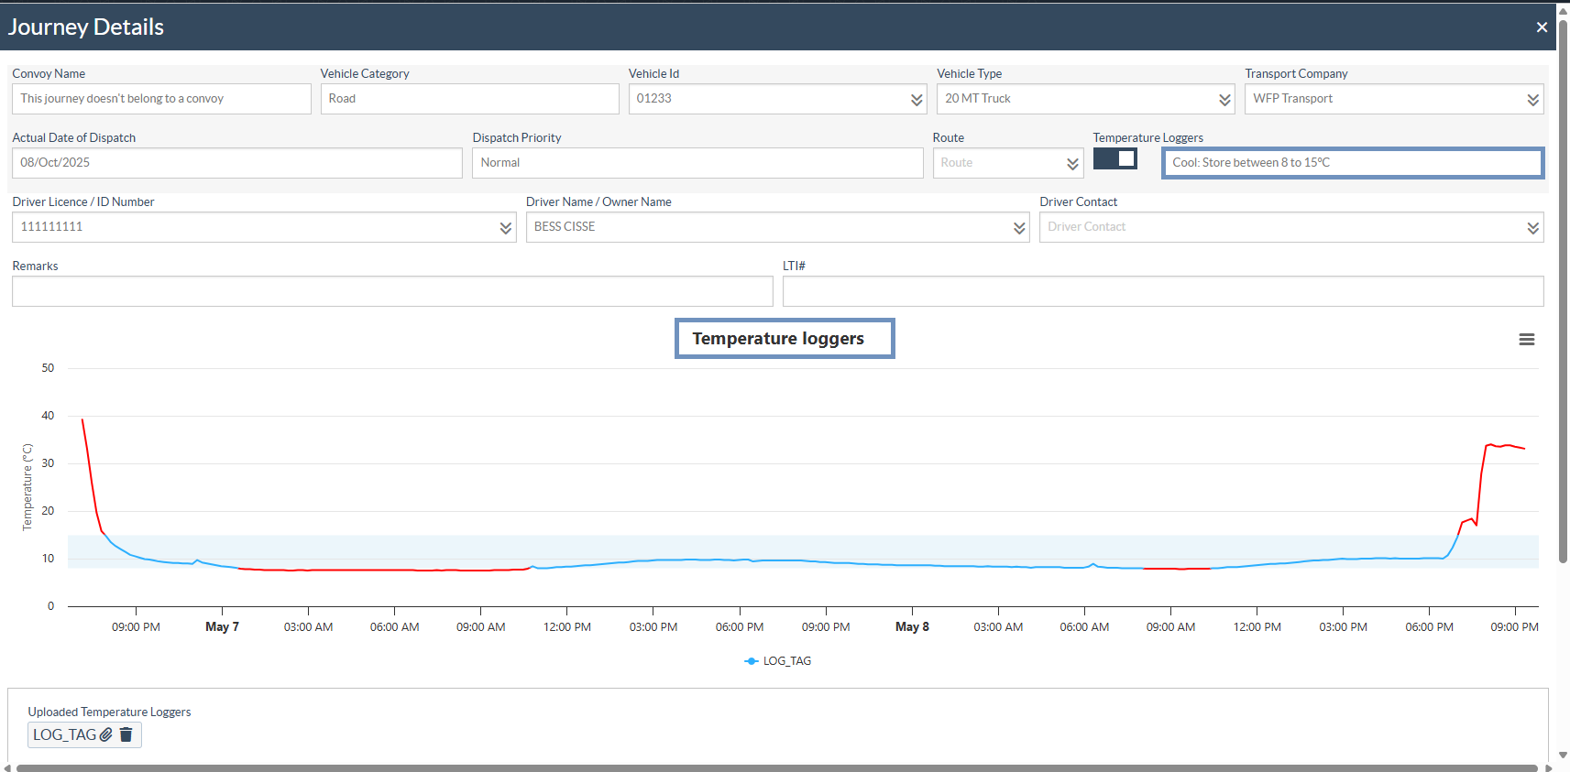Image resolution: width=1570 pixels, height=772 pixels.
Task: Click the LTI# input field
Action: [1162, 291]
